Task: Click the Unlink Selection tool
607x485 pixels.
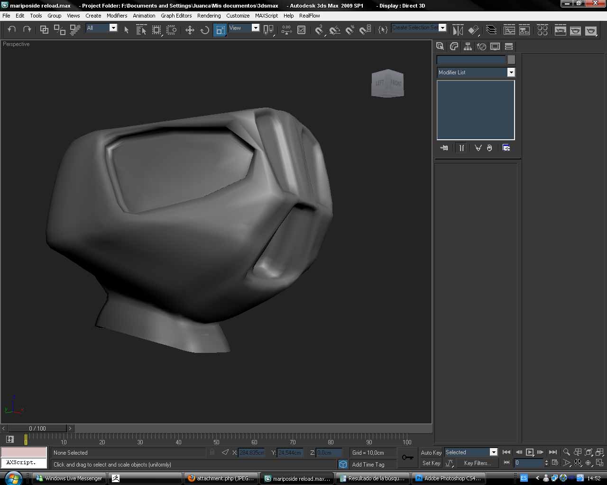Action: tap(59, 29)
